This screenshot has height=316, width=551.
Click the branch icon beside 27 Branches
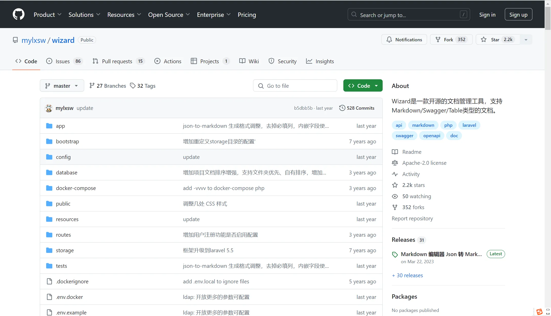(92, 86)
